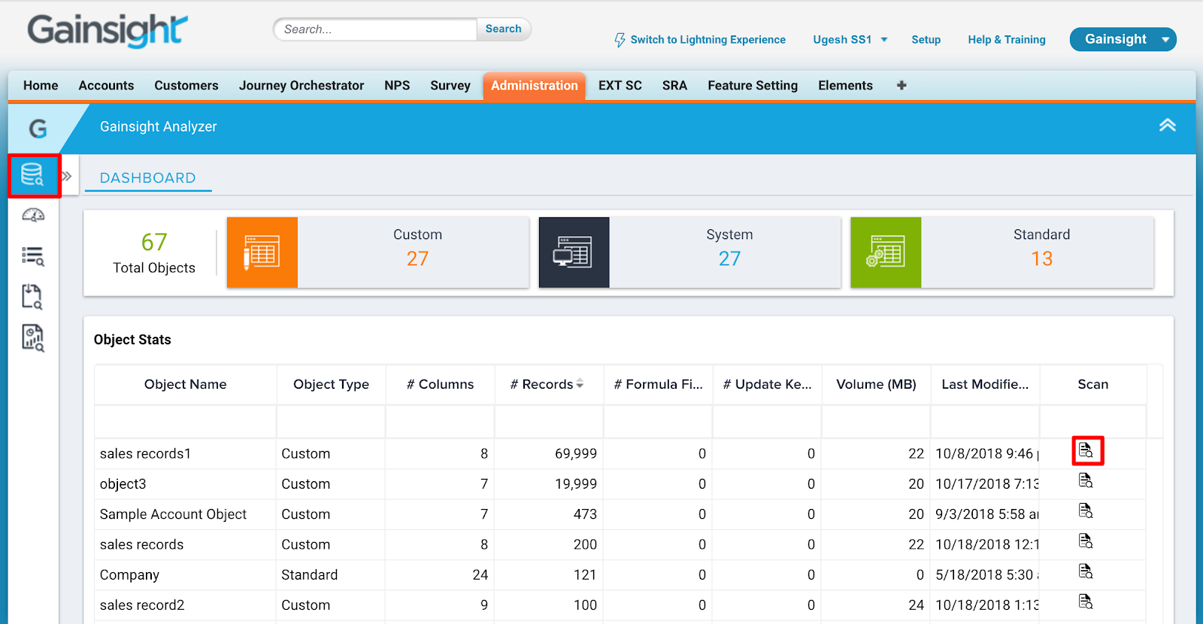The width and height of the screenshot is (1203, 624).
Task: Open the Customers tab
Action: pos(186,86)
